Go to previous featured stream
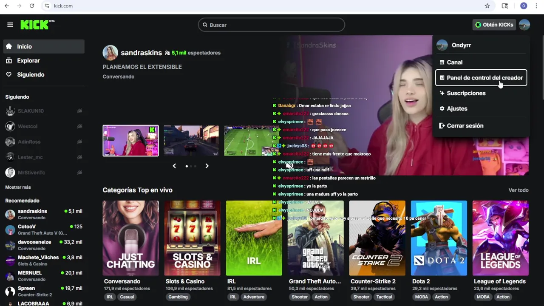Image resolution: width=544 pixels, height=306 pixels. click(174, 166)
